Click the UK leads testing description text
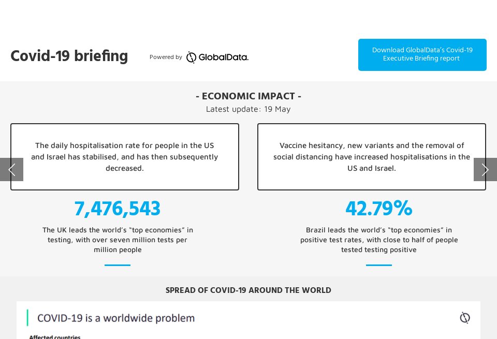 118,240
